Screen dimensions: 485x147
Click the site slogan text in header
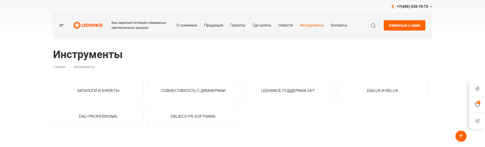[x=139, y=25]
